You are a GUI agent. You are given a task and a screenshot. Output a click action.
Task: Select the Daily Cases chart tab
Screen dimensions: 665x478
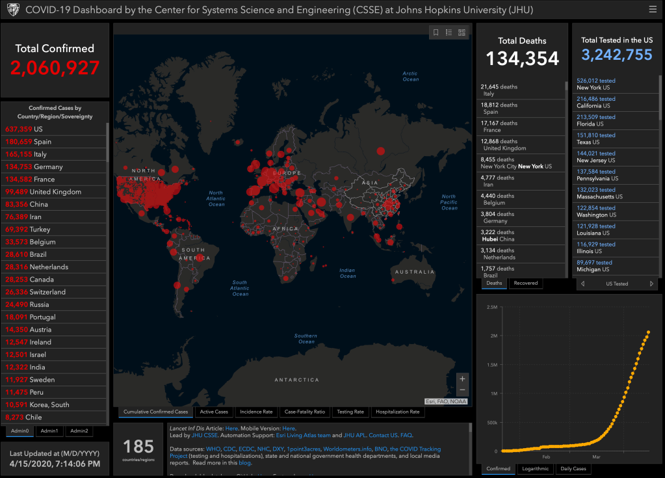point(573,468)
